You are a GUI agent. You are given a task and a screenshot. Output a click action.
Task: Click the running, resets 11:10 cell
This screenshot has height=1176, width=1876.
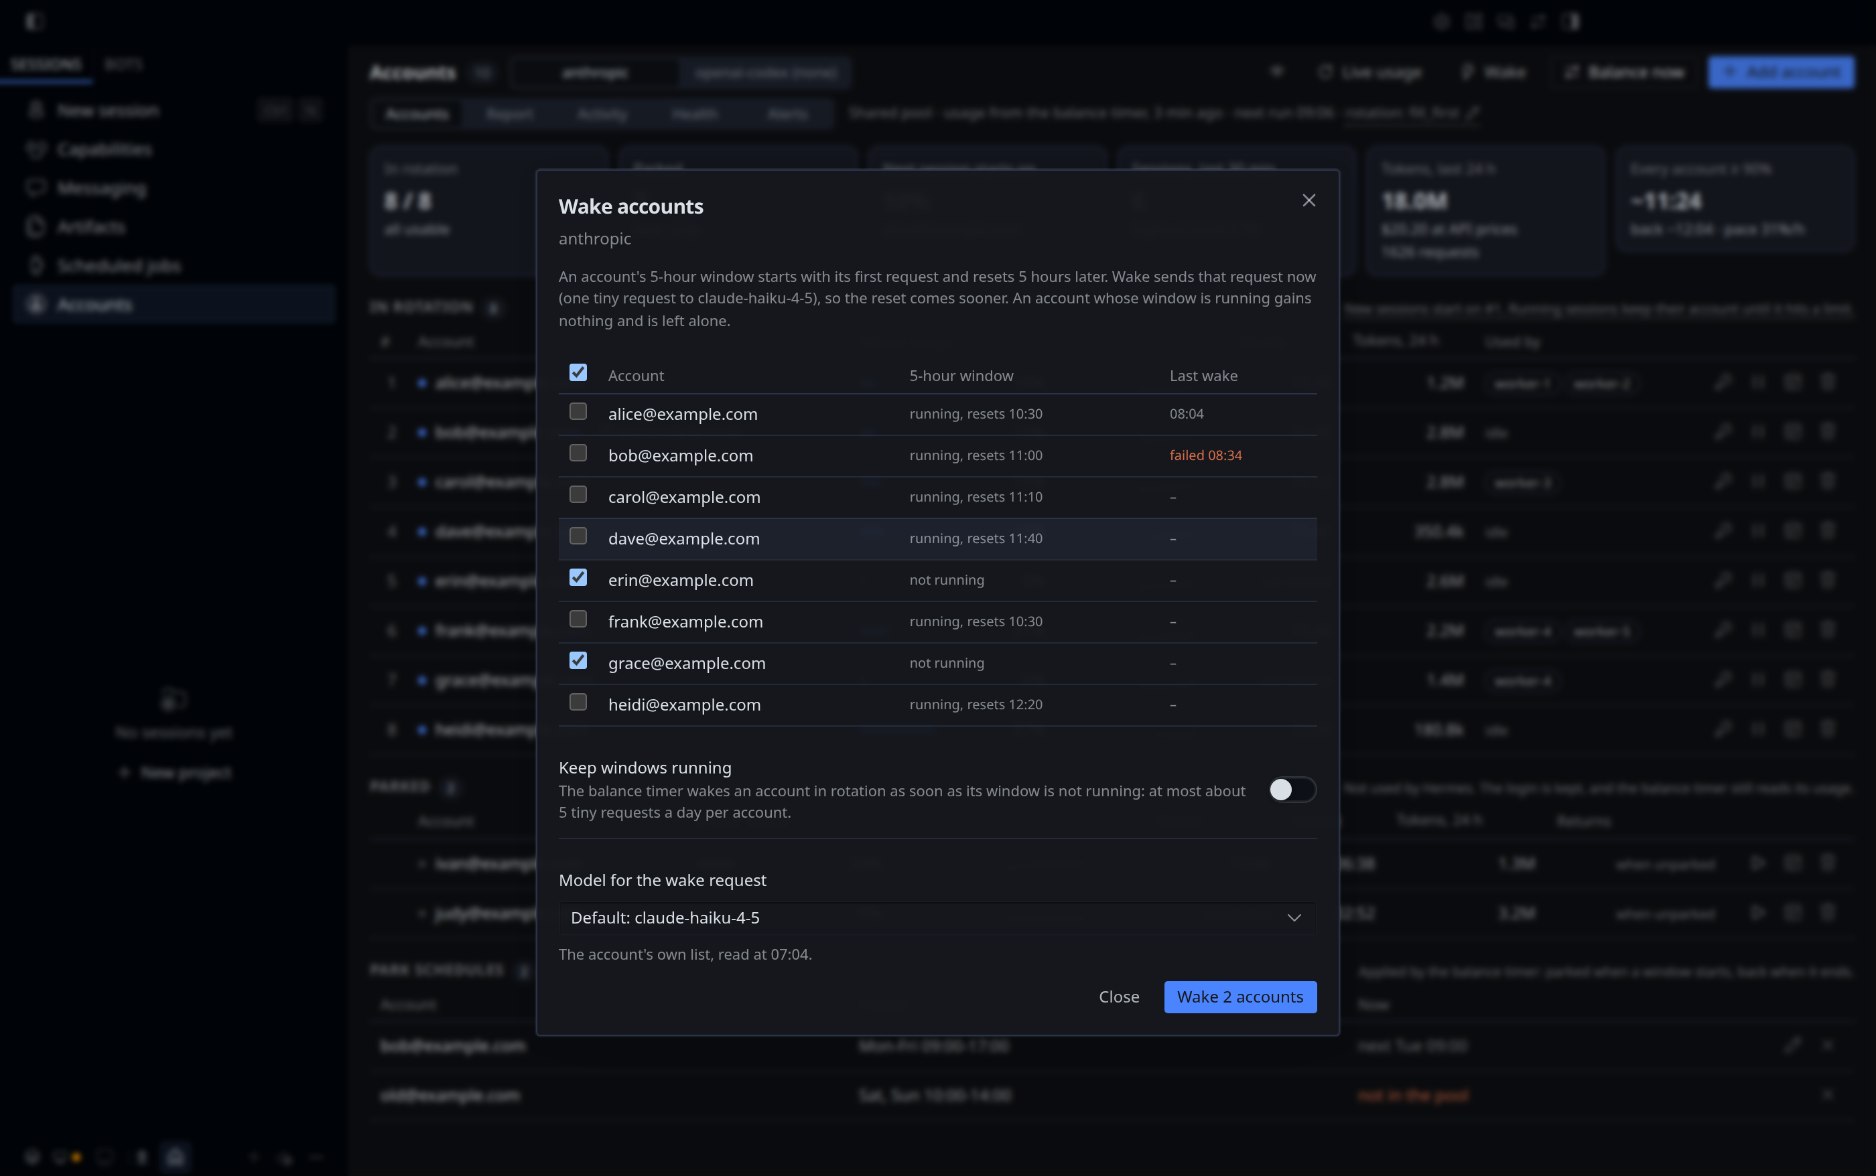(x=976, y=497)
